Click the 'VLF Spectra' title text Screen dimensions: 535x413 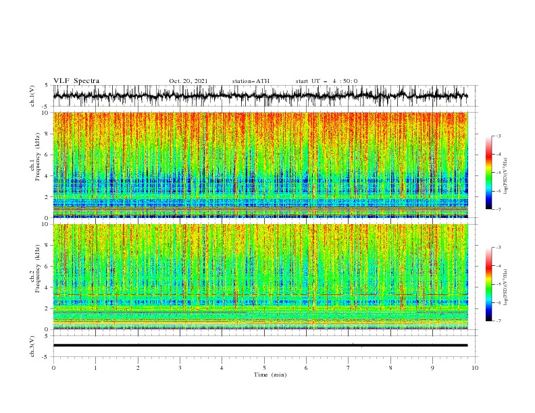[76, 81]
